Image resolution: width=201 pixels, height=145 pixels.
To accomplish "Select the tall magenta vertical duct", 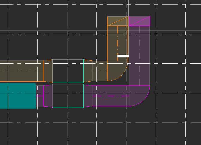I will [140, 56].
